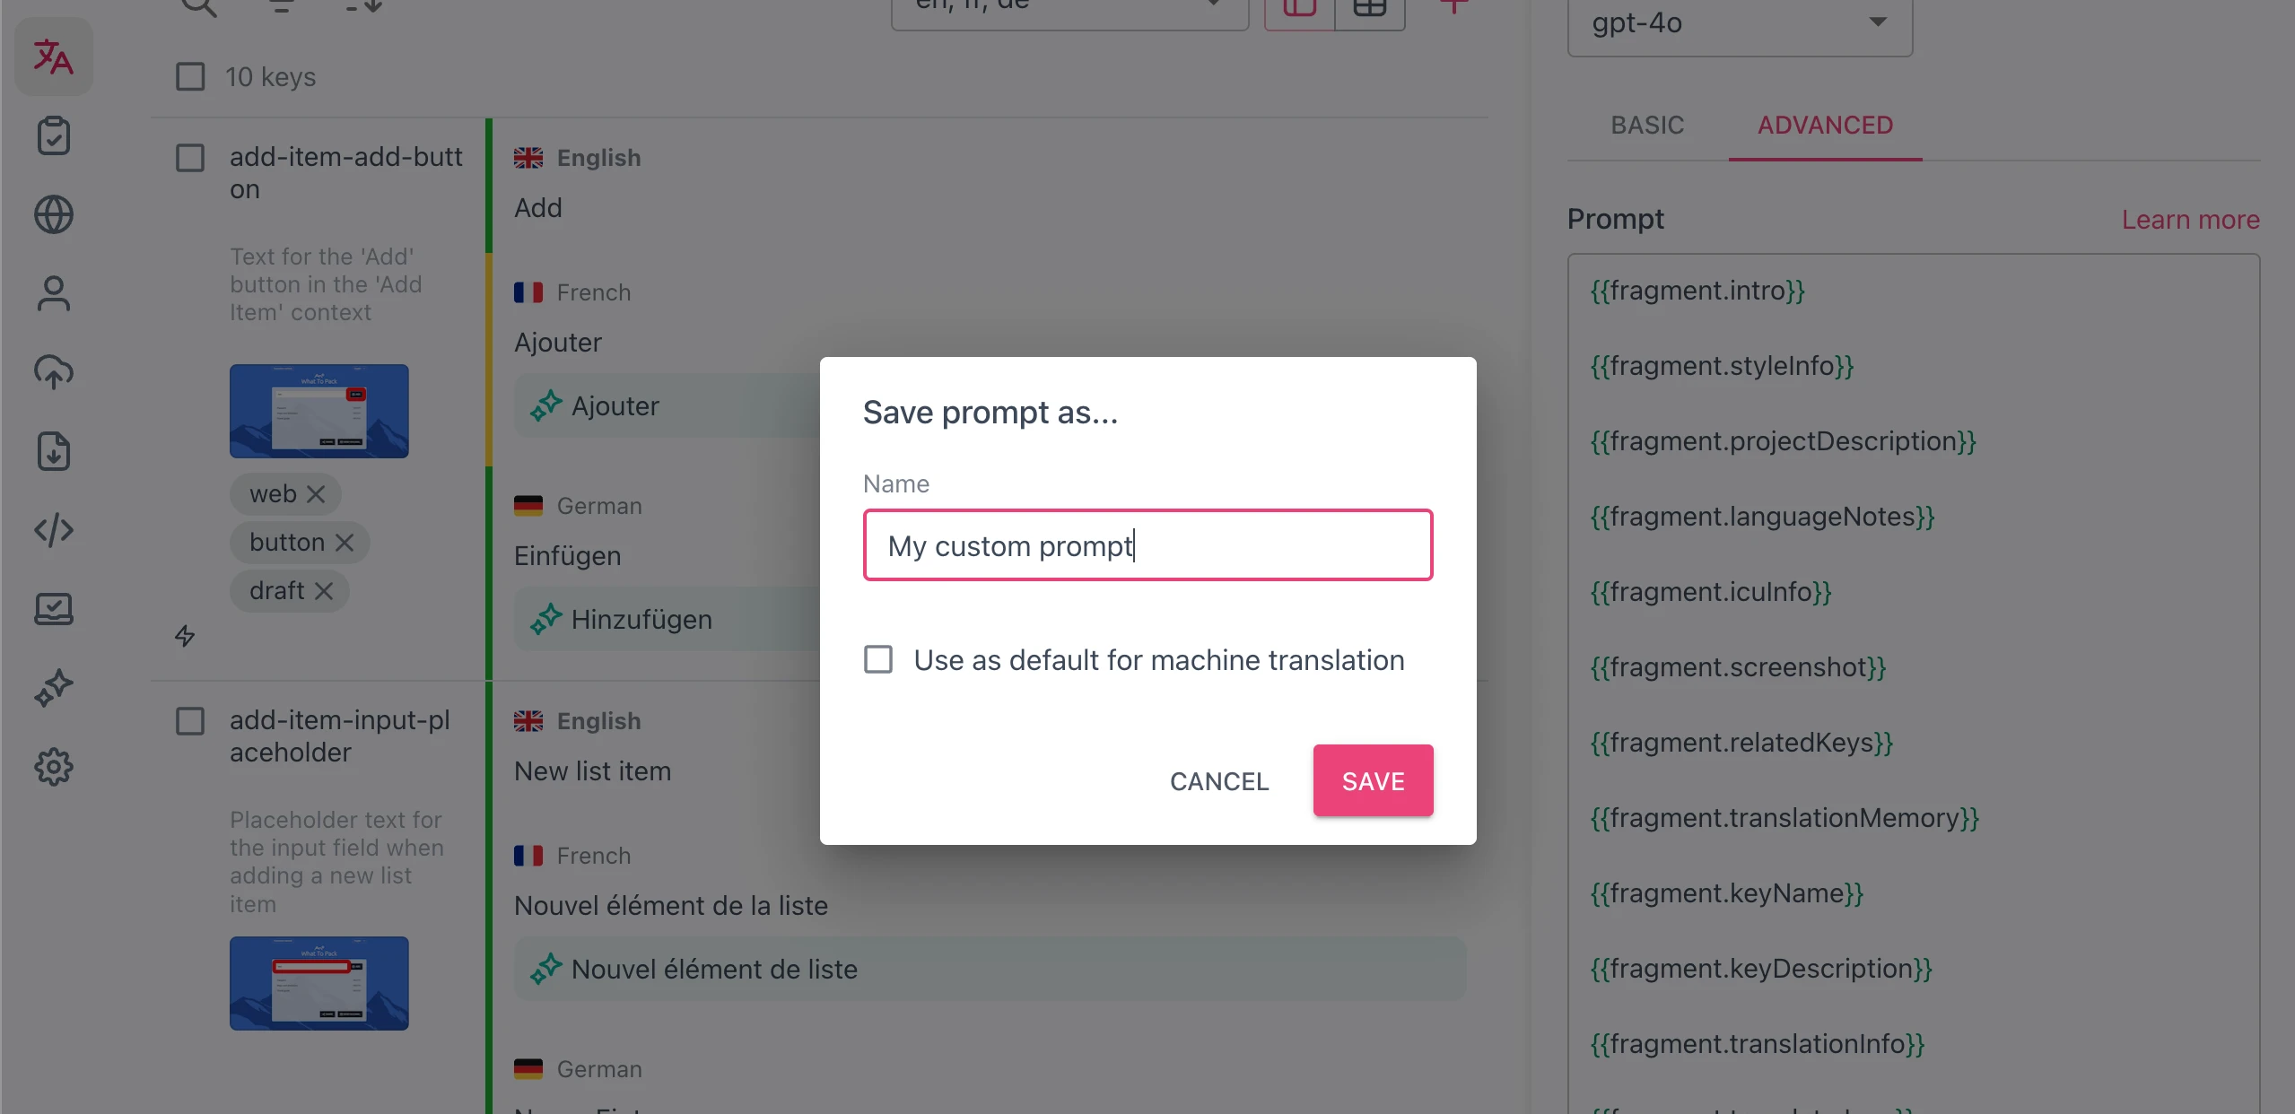
Task: Open Import using cloud upload icon
Action: pos(53,371)
